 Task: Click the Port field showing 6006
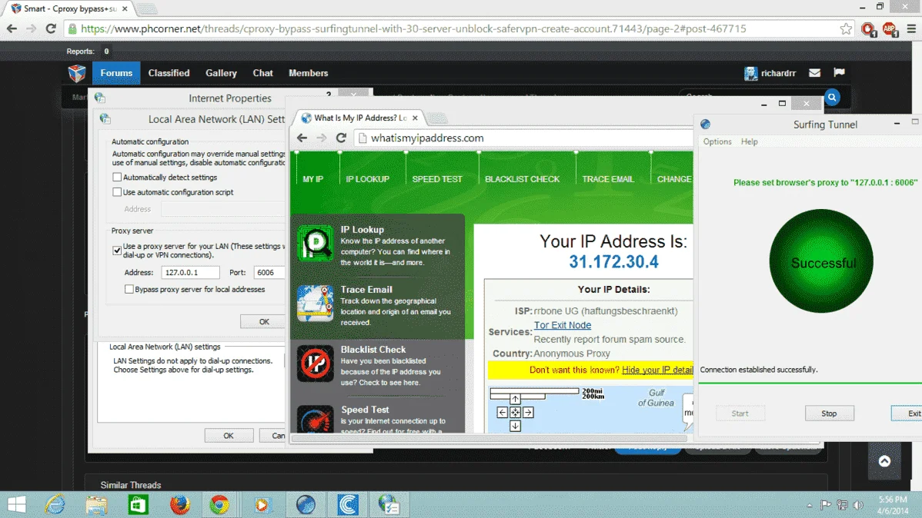pyautogui.click(x=269, y=273)
